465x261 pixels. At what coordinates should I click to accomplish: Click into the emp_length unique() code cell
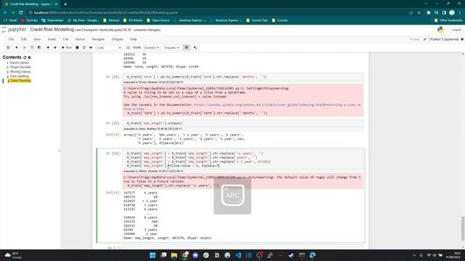click(243, 123)
